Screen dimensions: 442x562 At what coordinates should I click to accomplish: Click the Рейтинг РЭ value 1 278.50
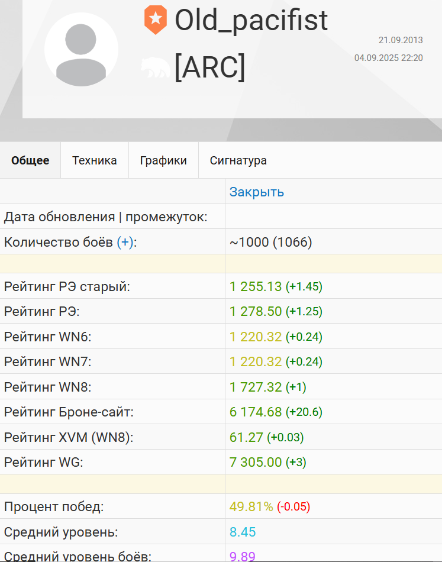[256, 311]
